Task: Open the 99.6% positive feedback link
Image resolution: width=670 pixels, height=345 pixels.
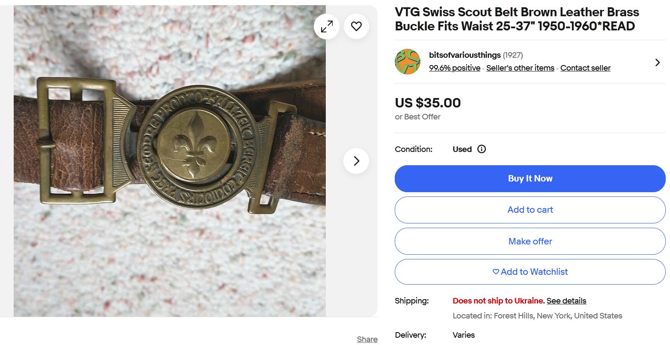Action: pyautogui.click(x=455, y=68)
